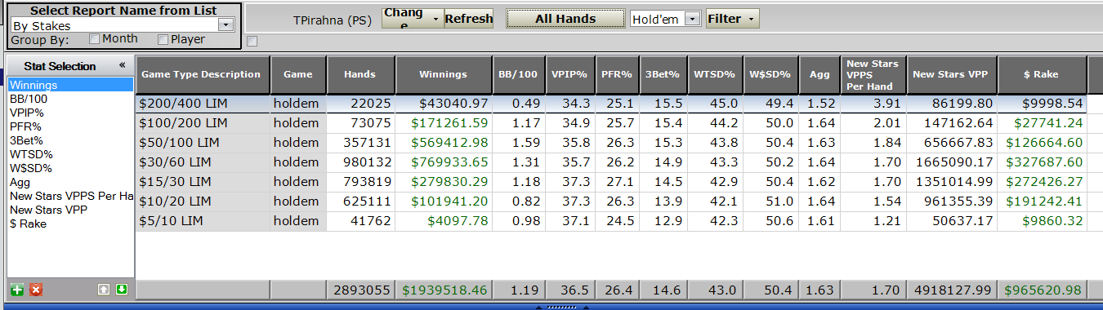The image size is (1103, 310).
Task: Open the Change player dropdown
Action: (412, 18)
